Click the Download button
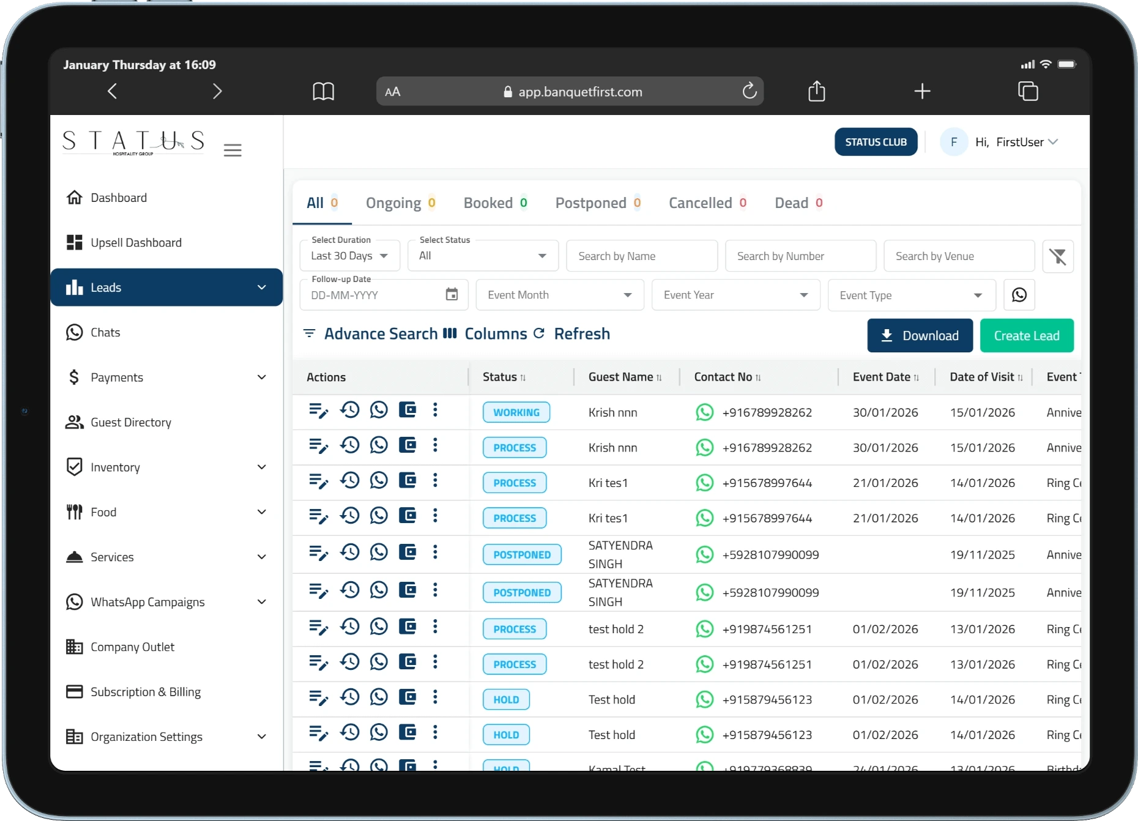Viewport: 1138px width, 821px height. (920, 335)
